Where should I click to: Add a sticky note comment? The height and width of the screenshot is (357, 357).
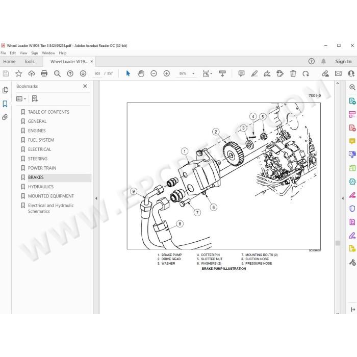(241, 73)
